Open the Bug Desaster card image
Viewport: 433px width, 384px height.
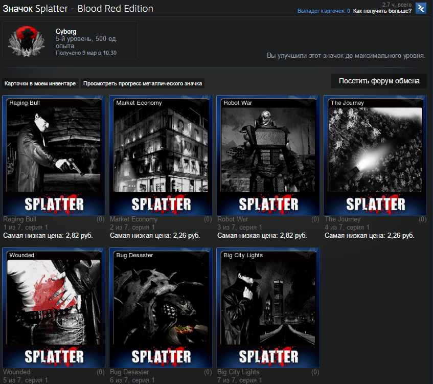pyautogui.click(x=161, y=308)
